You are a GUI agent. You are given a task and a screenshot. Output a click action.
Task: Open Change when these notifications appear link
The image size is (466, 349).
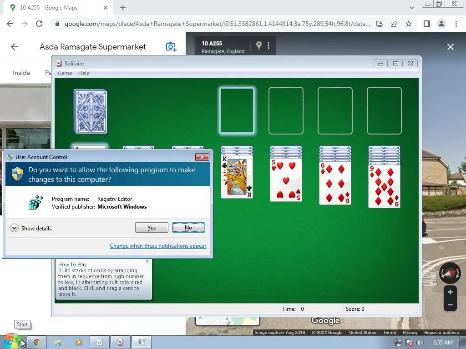pos(158,246)
